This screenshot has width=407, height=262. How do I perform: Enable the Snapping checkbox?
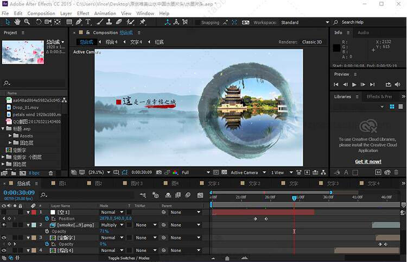pyautogui.click(x=196, y=23)
